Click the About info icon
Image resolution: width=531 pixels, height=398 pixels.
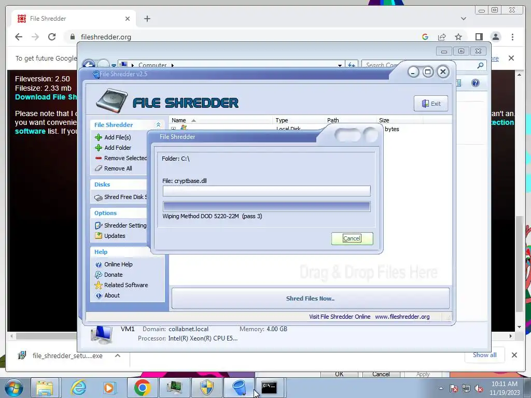[x=99, y=295]
